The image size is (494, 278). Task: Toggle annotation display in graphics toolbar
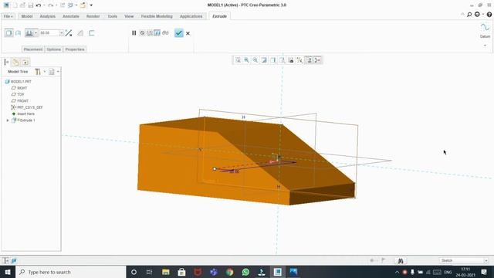pyautogui.click(x=309, y=60)
